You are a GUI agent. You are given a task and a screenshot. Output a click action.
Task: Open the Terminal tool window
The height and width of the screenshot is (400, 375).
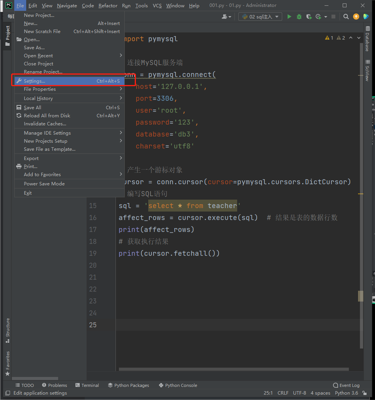pyautogui.click(x=87, y=385)
